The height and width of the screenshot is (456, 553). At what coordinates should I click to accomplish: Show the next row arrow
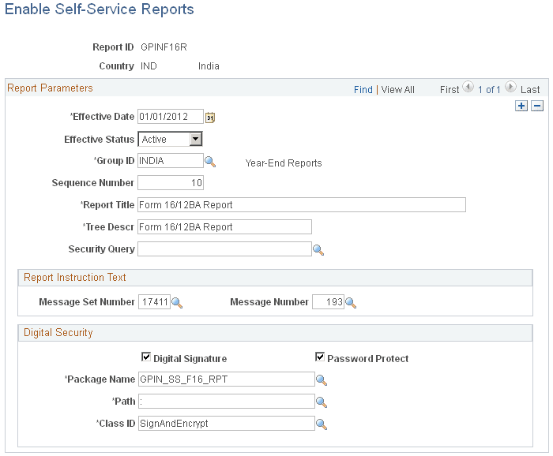point(510,88)
